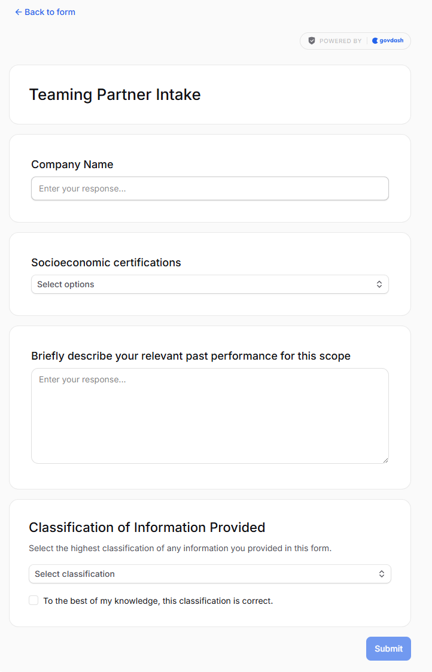Click the Socioeconomic certifications label

107,263
